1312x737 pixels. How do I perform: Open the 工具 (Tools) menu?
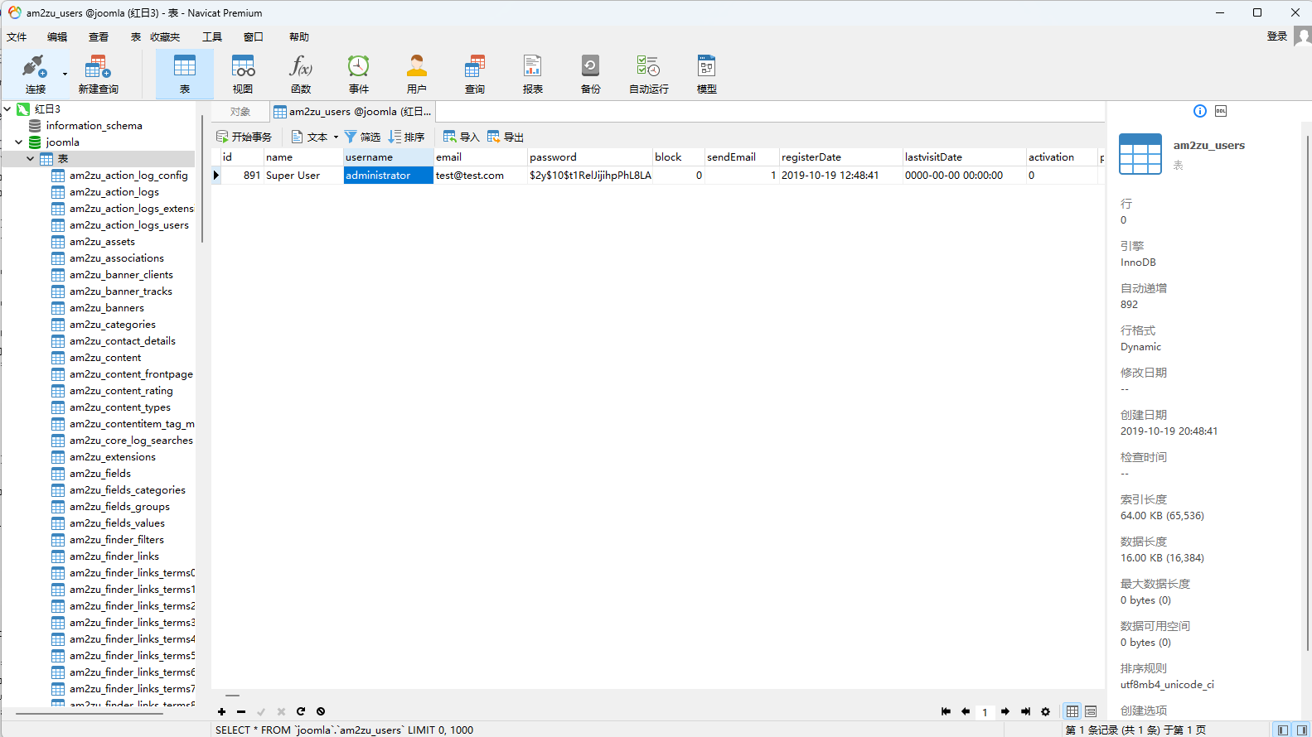coord(212,36)
